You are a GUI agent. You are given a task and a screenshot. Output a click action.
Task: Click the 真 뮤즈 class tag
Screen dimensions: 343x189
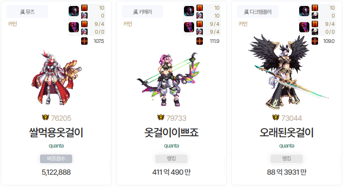[27, 12]
